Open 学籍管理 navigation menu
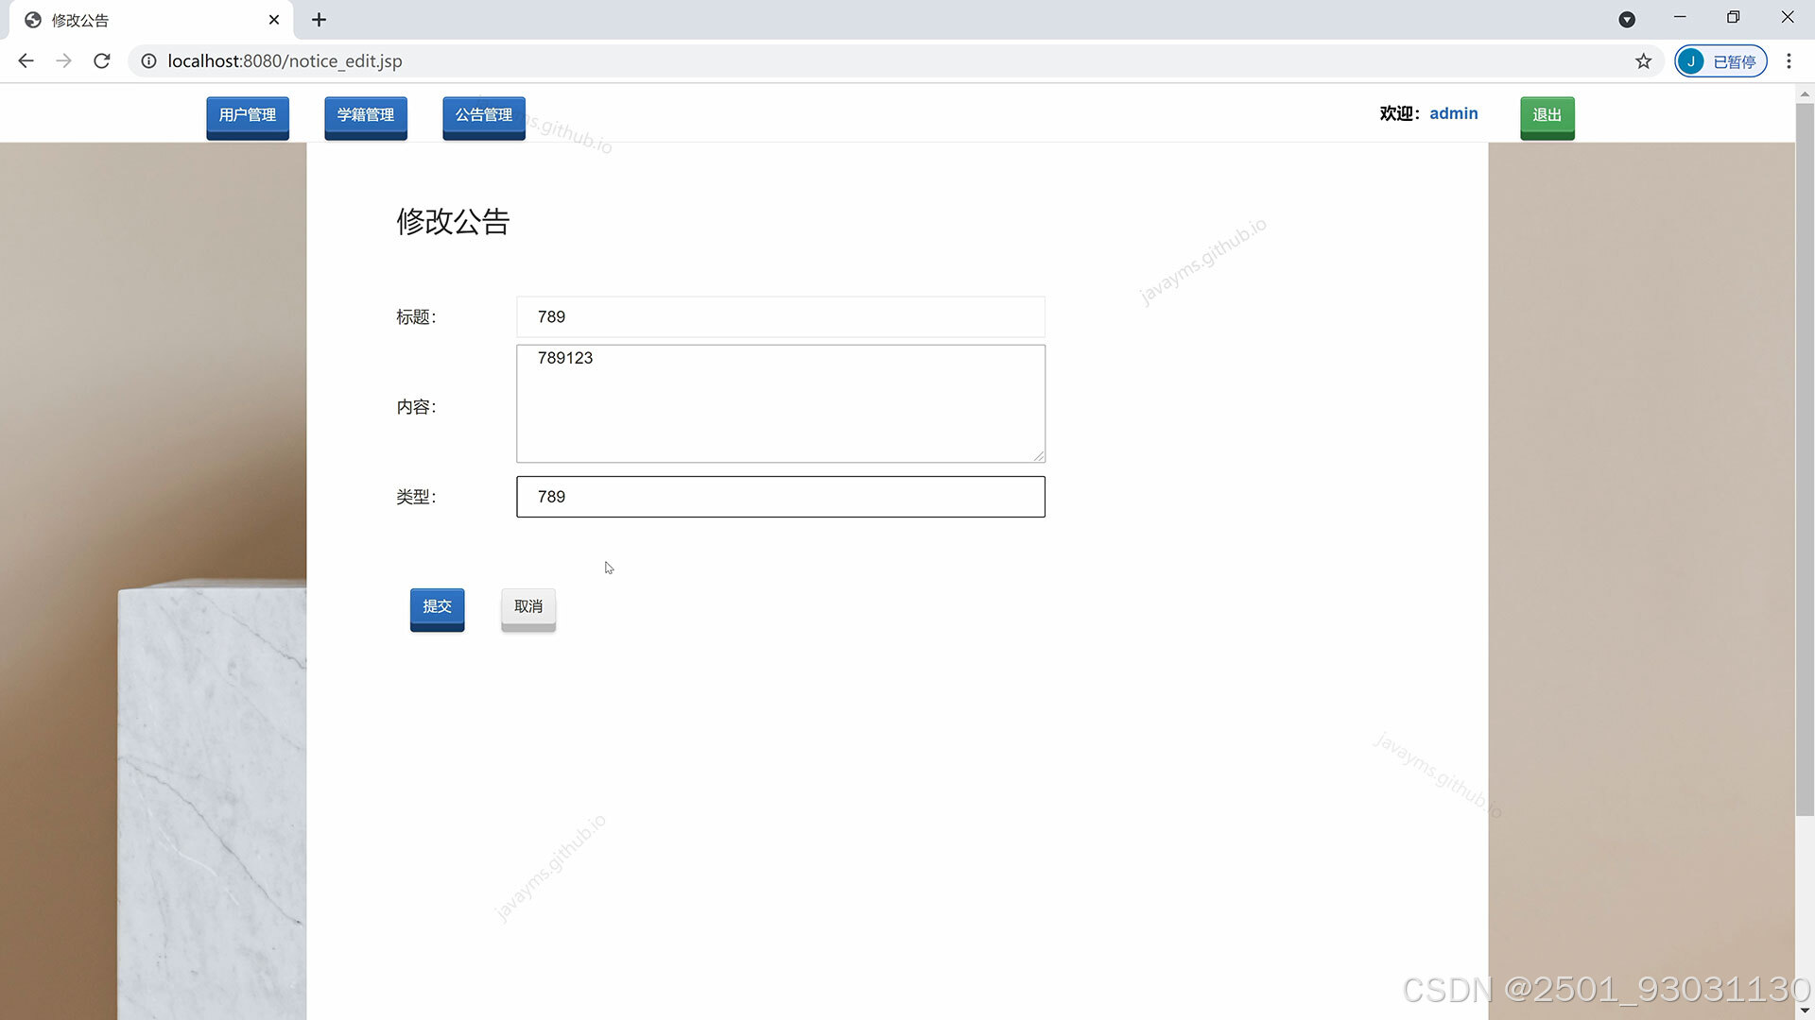The height and width of the screenshot is (1020, 1815). pos(366,117)
